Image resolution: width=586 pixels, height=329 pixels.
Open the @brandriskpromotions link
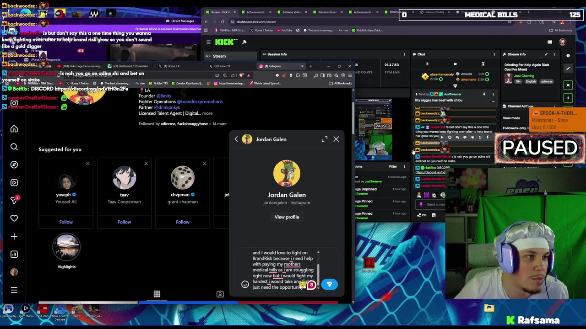point(200,102)
